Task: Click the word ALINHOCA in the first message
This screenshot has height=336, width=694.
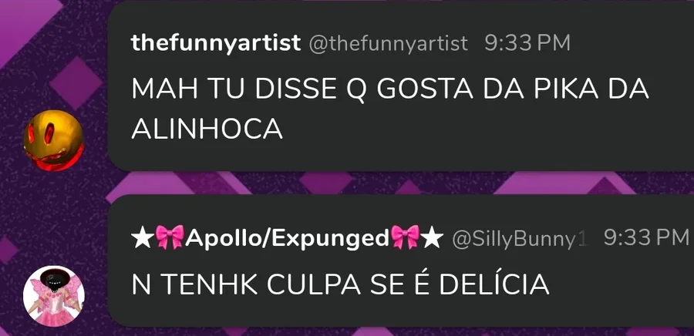Action: 207,130
